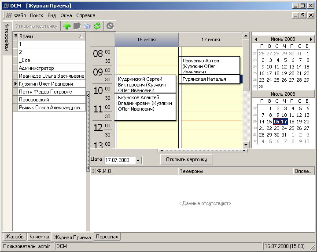Open the Окна menu
Image resolution: width=317 pixels, height=252 pixels.
[66, 15]
